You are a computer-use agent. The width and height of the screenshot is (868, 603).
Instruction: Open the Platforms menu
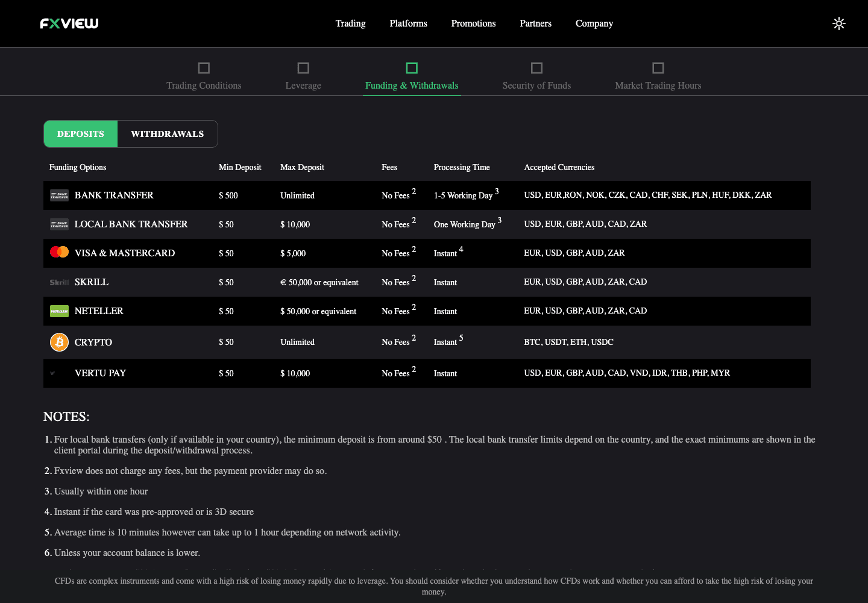(x=409, y=24)
